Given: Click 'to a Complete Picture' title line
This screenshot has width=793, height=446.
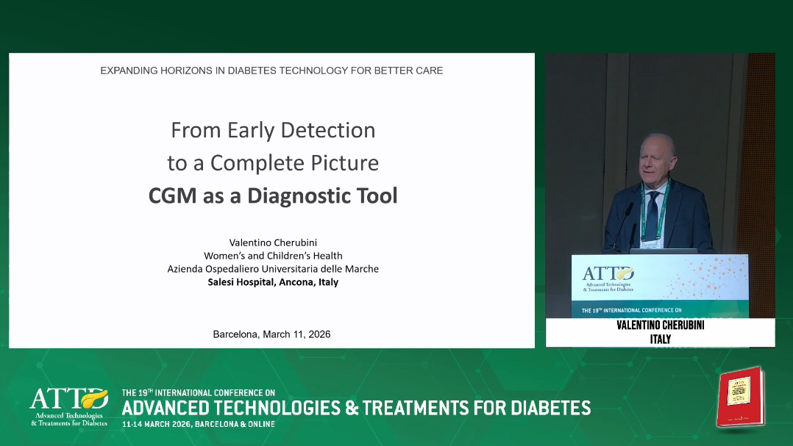Looking at the screenshot, I should tap(273, 163).
